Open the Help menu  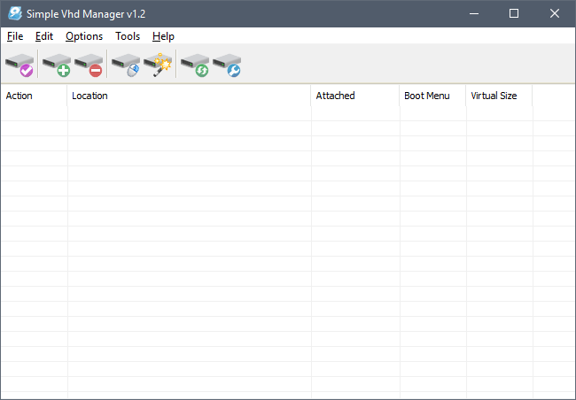click(x=163, y=36)
